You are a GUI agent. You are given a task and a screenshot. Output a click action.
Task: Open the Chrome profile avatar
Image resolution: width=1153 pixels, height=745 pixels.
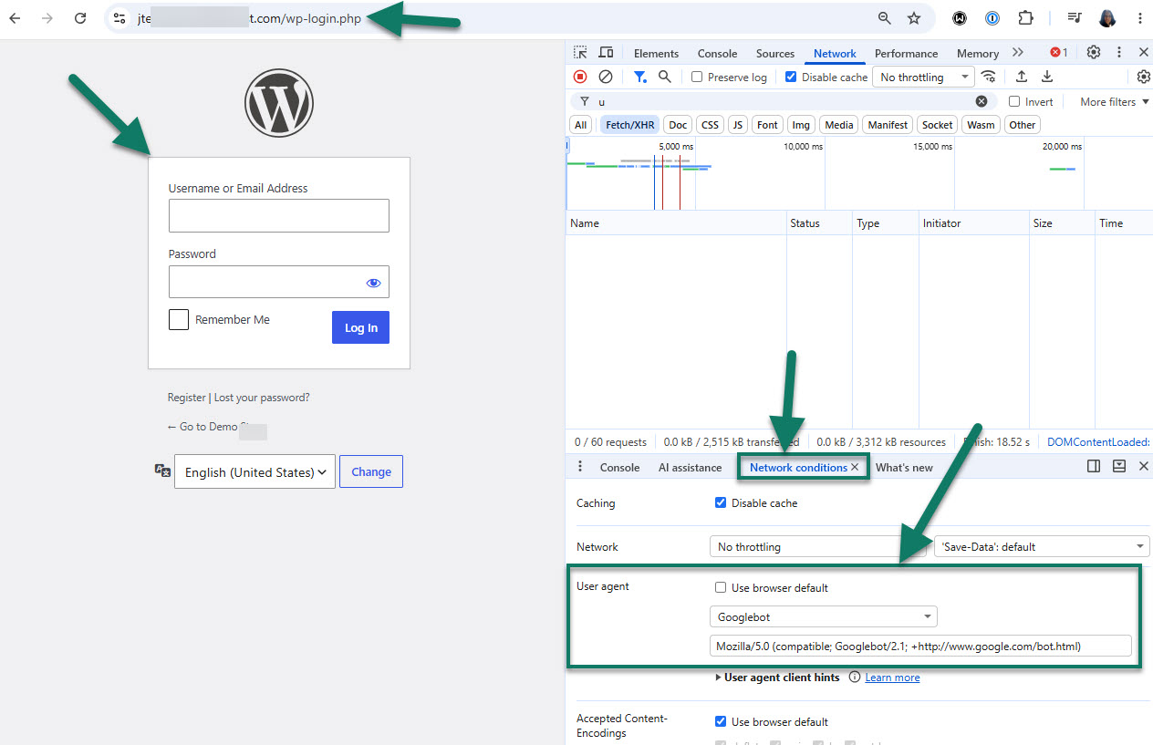1108,18
